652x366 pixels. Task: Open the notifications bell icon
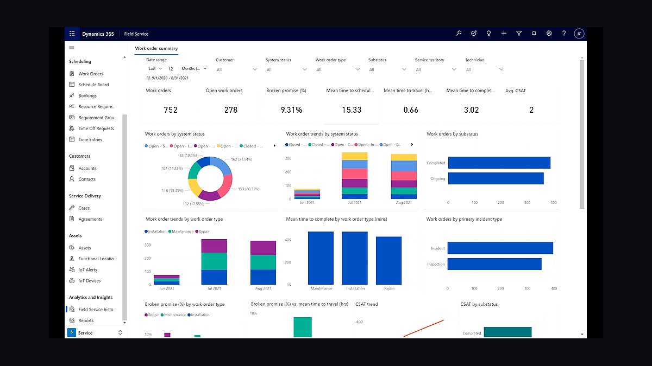tap(534, 34)
